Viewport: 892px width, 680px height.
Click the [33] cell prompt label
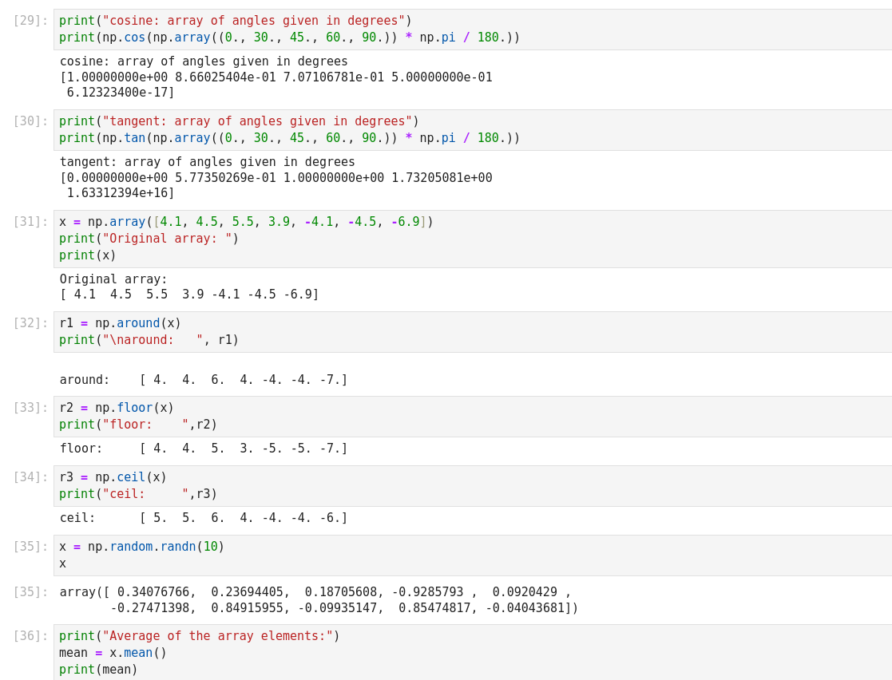pos(30,408)
